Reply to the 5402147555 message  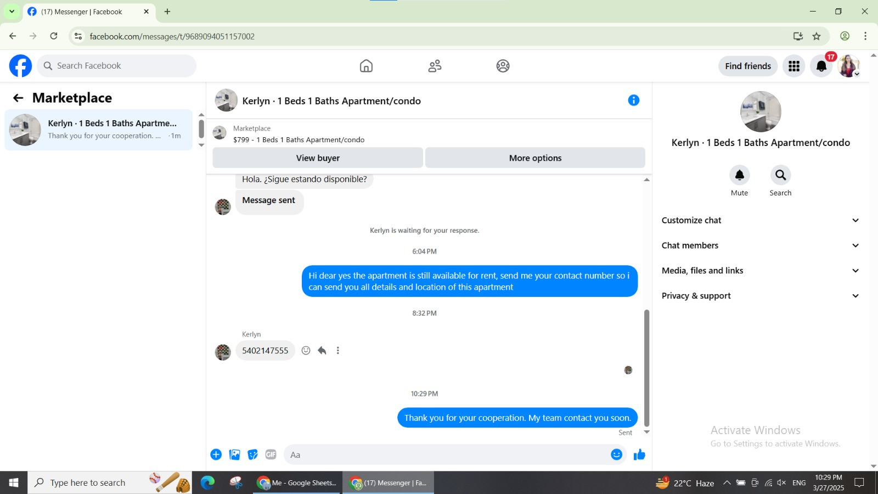(x=322, y=350)
